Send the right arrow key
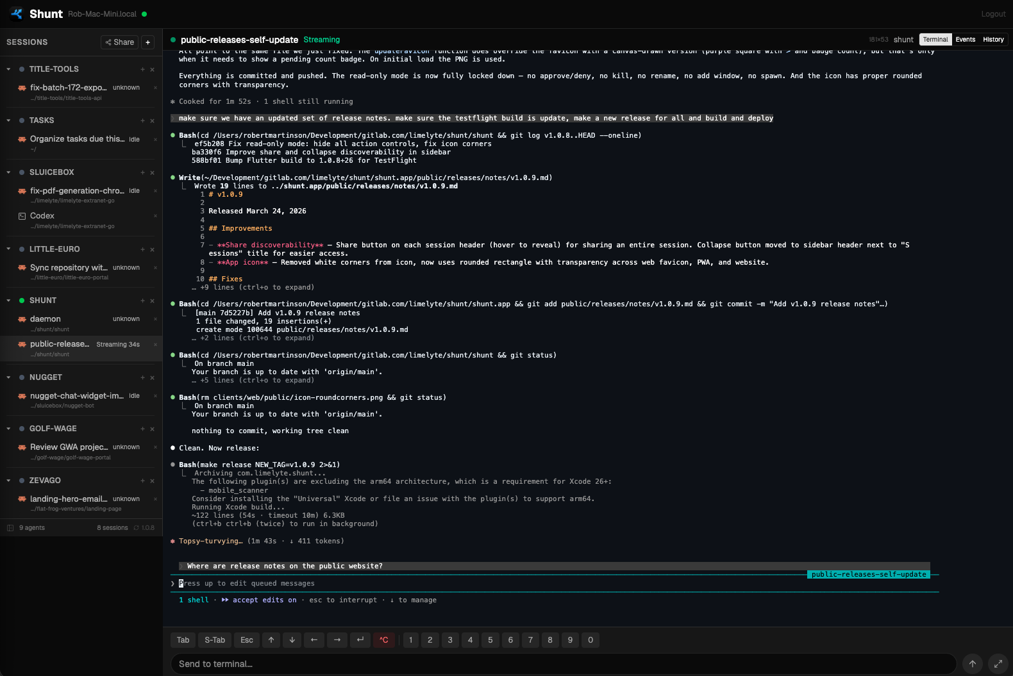Screen dimensions: 1013x676 tap(337, 640)
